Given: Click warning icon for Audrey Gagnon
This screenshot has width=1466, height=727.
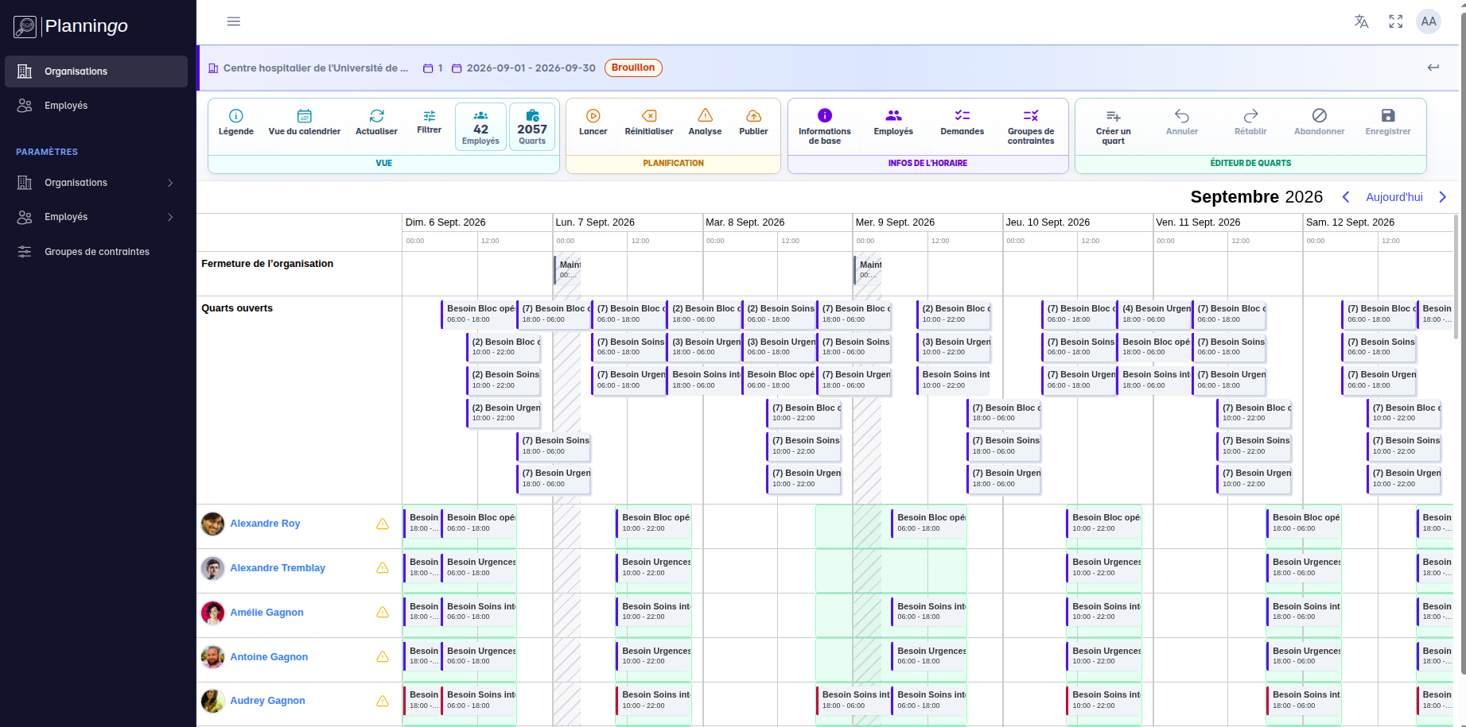Looking at the screenshot, I should click(x=383, y=701).
